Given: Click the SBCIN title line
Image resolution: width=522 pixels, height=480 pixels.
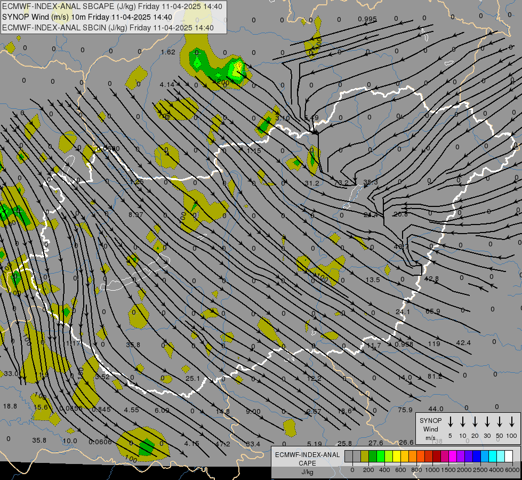Looking at the screenshot, I should click(108, 28).
